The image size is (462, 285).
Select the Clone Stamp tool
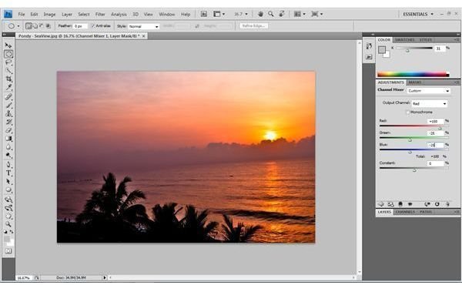click(8, 113)
